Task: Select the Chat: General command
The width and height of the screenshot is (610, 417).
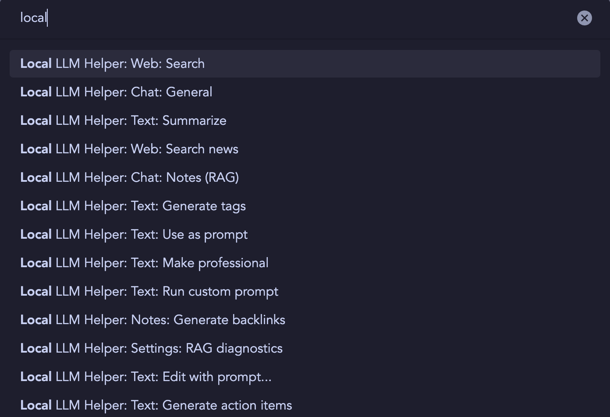Action: (x=117, y=92)
